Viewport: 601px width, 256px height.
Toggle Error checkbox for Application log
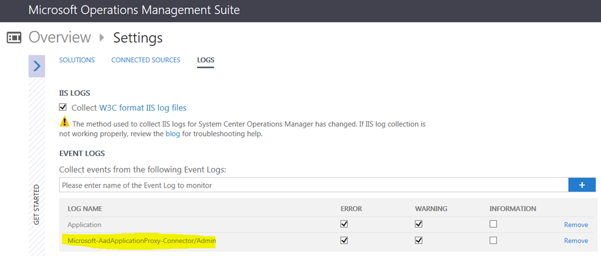point(344,225)
